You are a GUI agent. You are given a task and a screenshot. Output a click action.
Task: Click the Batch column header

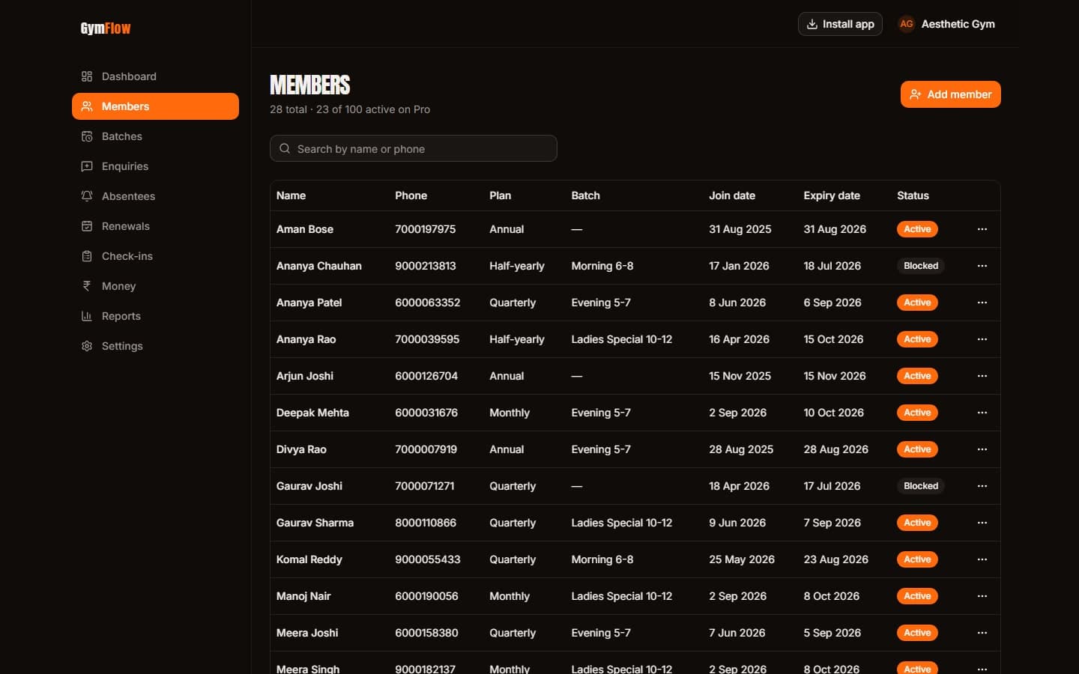pos(585,195)
